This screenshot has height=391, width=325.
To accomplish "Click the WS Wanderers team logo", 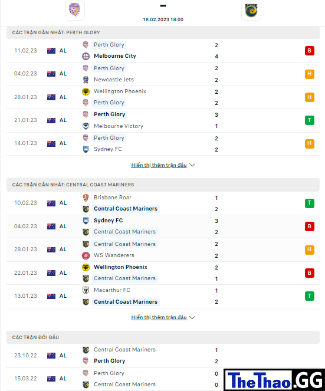I will pos(86,255).
